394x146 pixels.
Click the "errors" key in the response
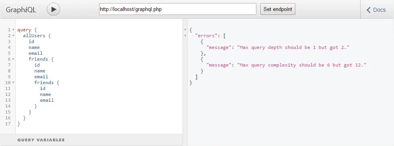pyautogui.click(x=206, y=36)
